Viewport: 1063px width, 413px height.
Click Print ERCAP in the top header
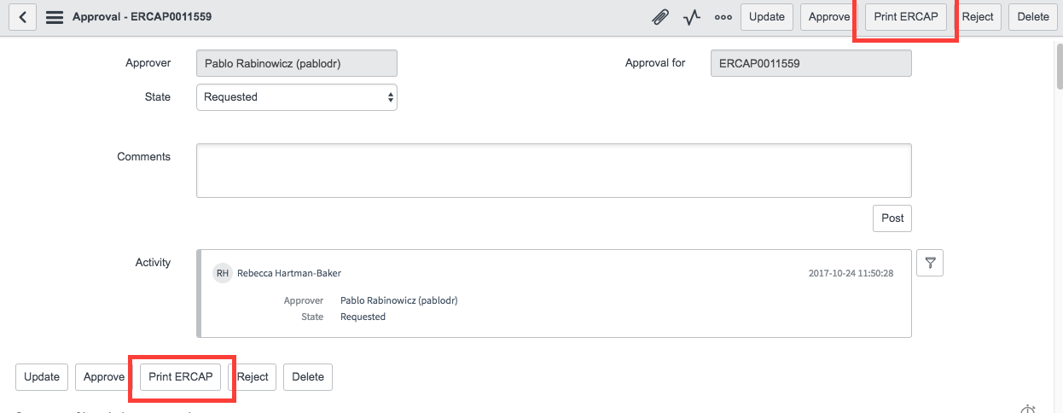(905, 17)
